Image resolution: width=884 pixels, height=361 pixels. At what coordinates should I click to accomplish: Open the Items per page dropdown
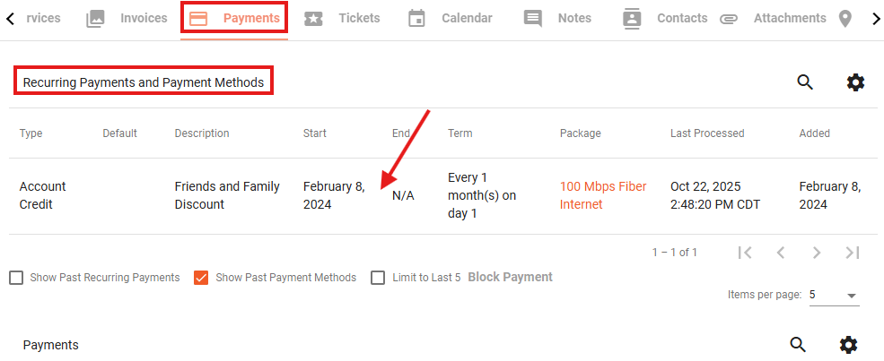835,296
